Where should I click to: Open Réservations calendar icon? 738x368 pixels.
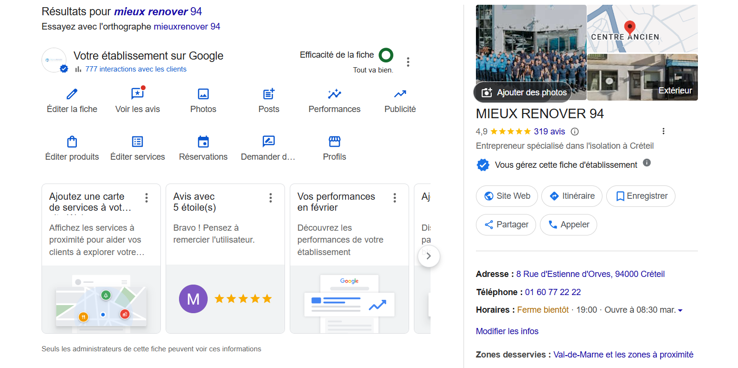203,142
